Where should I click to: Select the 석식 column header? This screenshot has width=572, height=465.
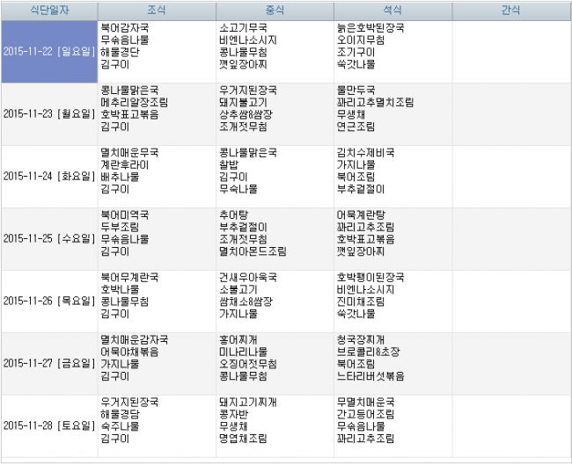pyautogui.click(x=392, y=11)
